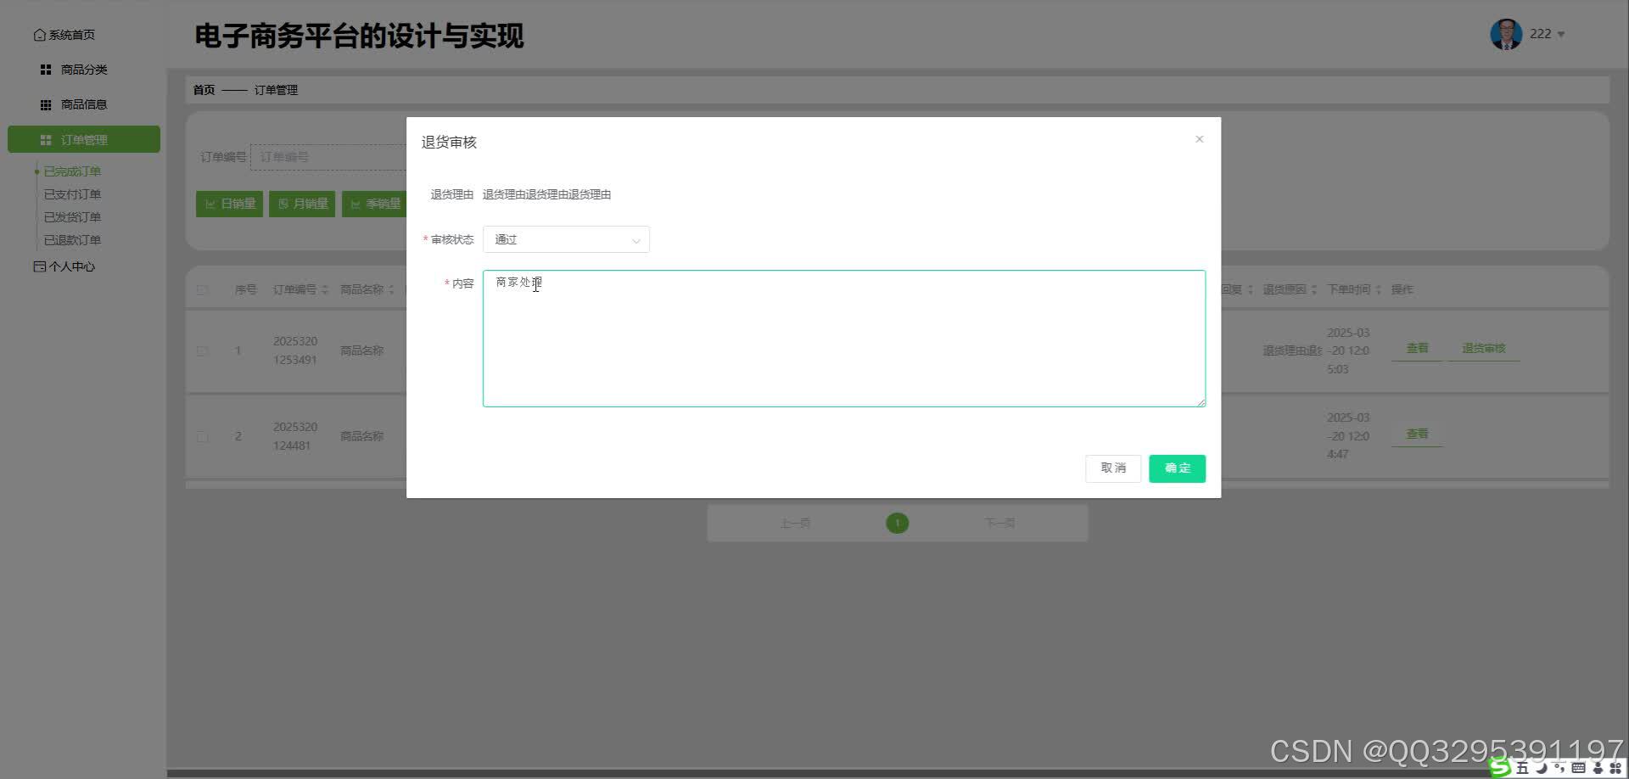Viewport: 1629px width, 779px height.
Task: Expand the 222 user account dropdown
Action: coord(1548,34)
